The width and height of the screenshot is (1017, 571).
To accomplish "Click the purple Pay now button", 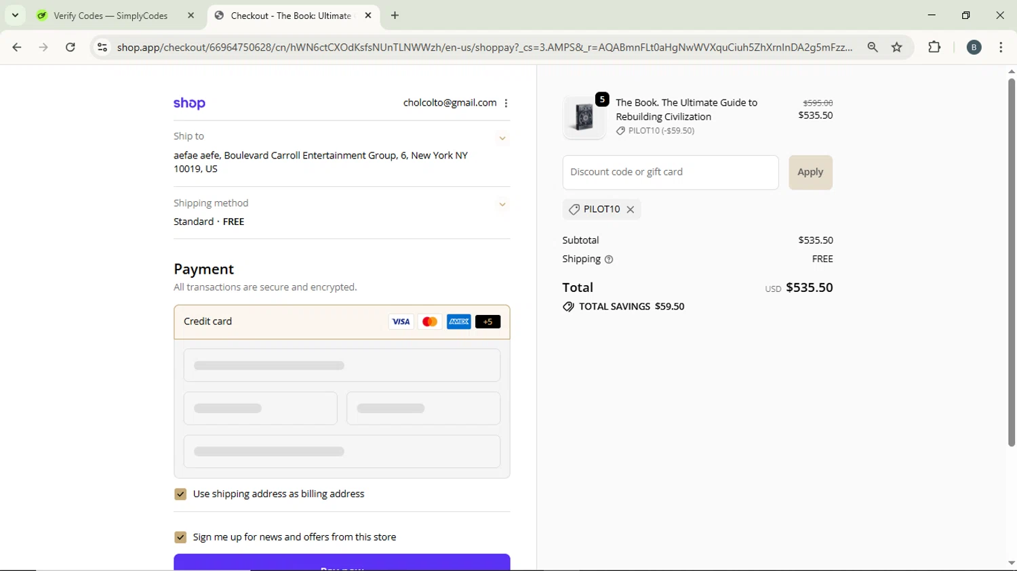I will 342,563.
